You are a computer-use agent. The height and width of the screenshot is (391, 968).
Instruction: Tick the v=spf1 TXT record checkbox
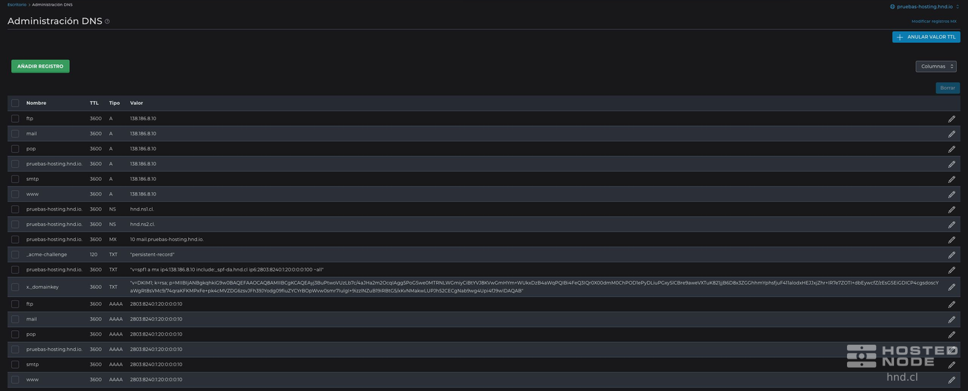pos(15,269)
